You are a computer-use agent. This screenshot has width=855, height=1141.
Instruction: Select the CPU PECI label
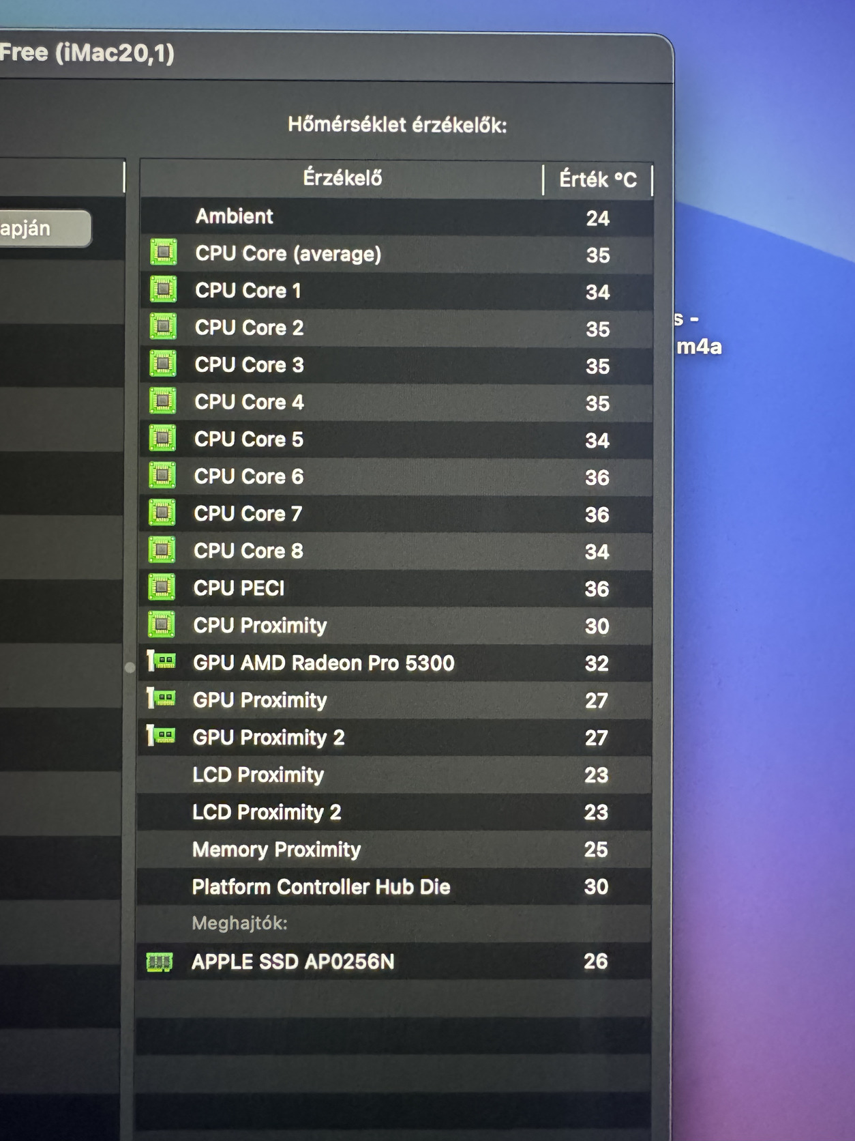pos(239,588)
